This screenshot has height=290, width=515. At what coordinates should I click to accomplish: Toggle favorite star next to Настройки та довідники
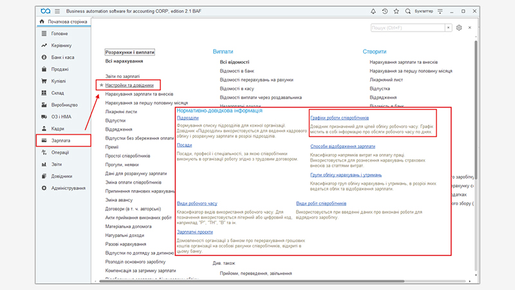click(100, 85)
